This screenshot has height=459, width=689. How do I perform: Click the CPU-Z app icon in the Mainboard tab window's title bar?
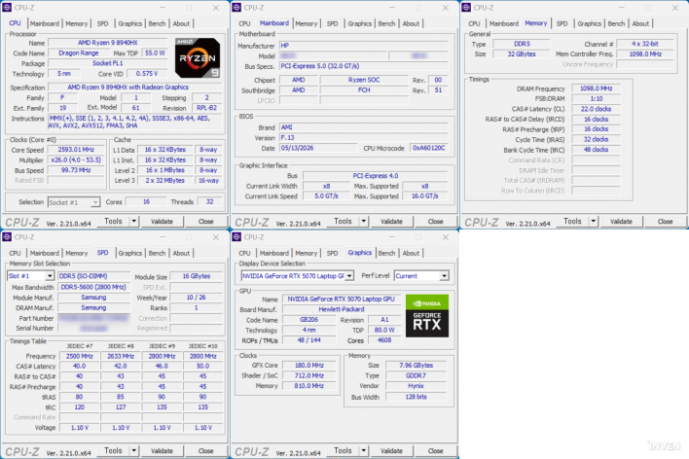coord(236,8)
